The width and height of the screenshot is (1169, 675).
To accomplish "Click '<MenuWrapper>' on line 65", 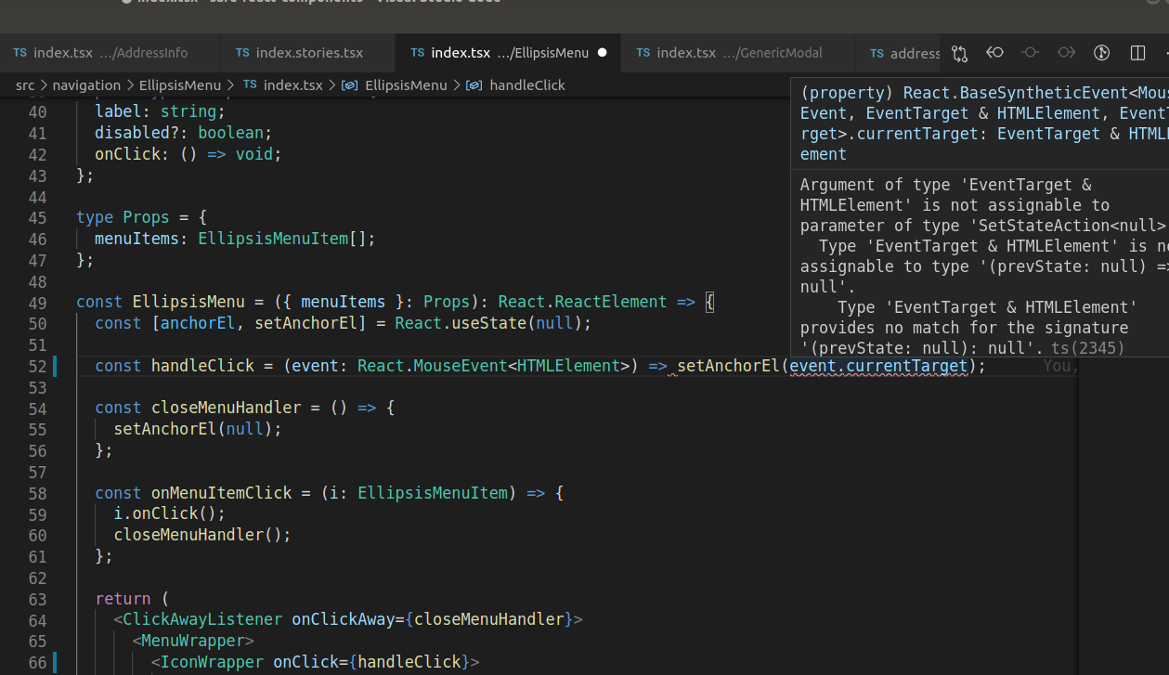I will 193,641.
